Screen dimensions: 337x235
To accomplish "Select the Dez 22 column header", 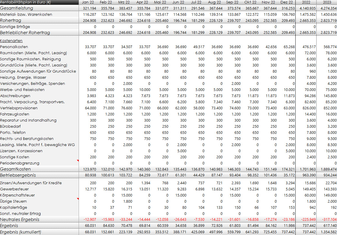I will [286, 2].
